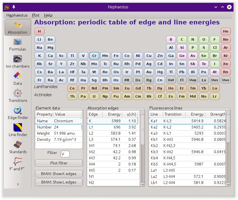Click Absorption edges scrollbar thumb
Viewport: 238px width, 200px height.
(143, 130)
